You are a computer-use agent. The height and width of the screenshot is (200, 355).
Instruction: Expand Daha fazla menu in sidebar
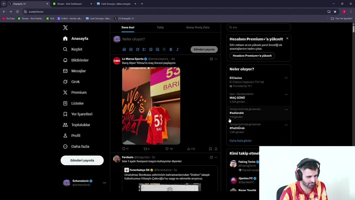coord(76,146)
